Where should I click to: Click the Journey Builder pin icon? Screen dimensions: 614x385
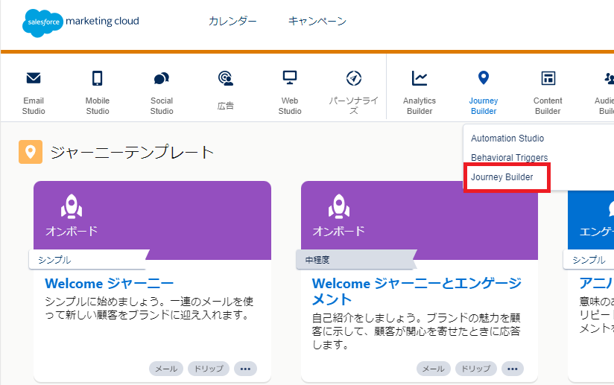coord(484,77)
